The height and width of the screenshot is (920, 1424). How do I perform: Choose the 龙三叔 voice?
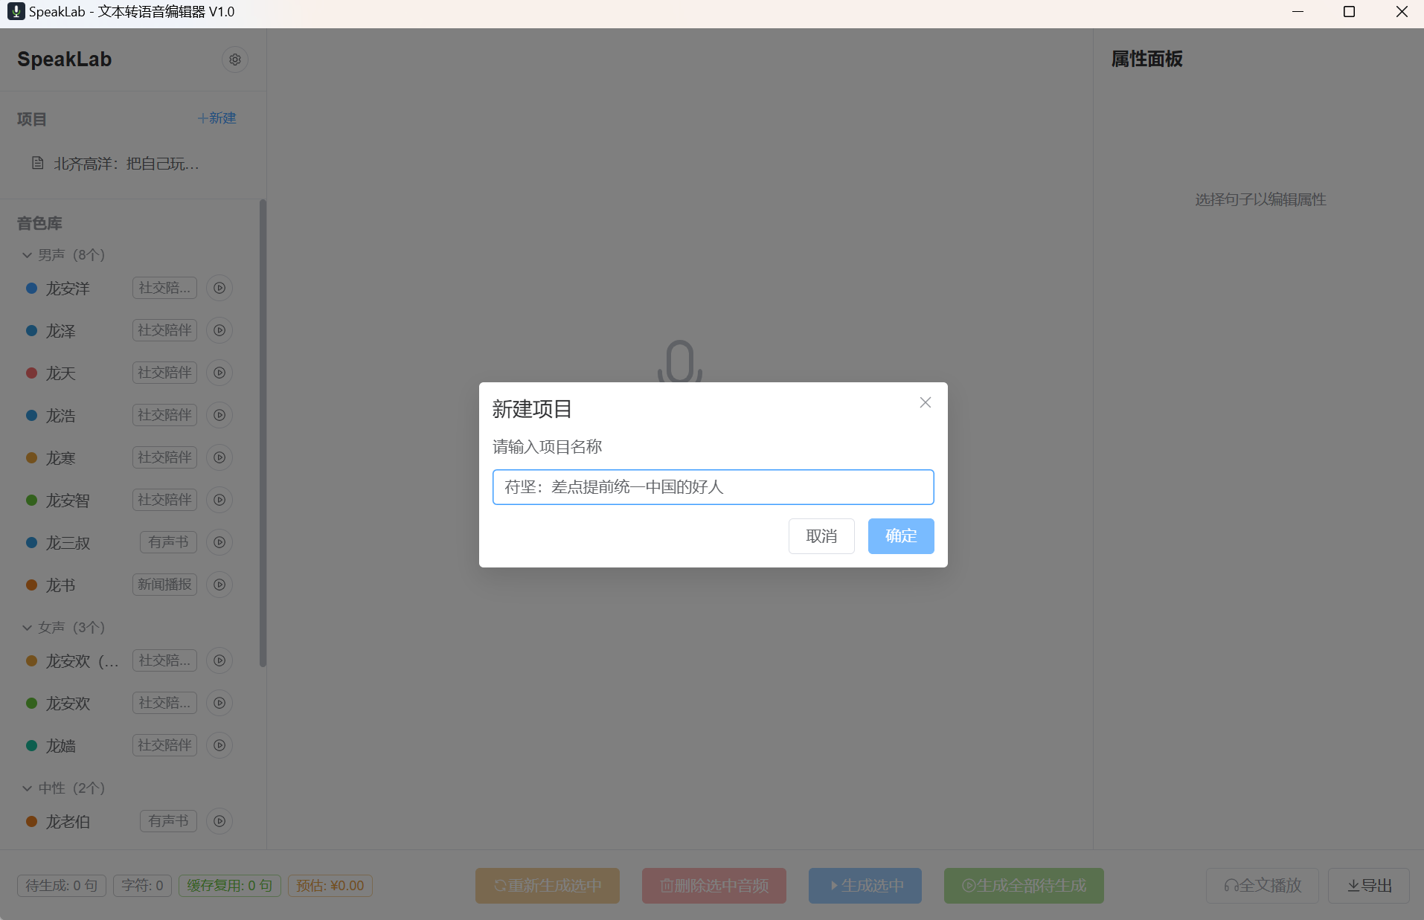click(68, 543)
